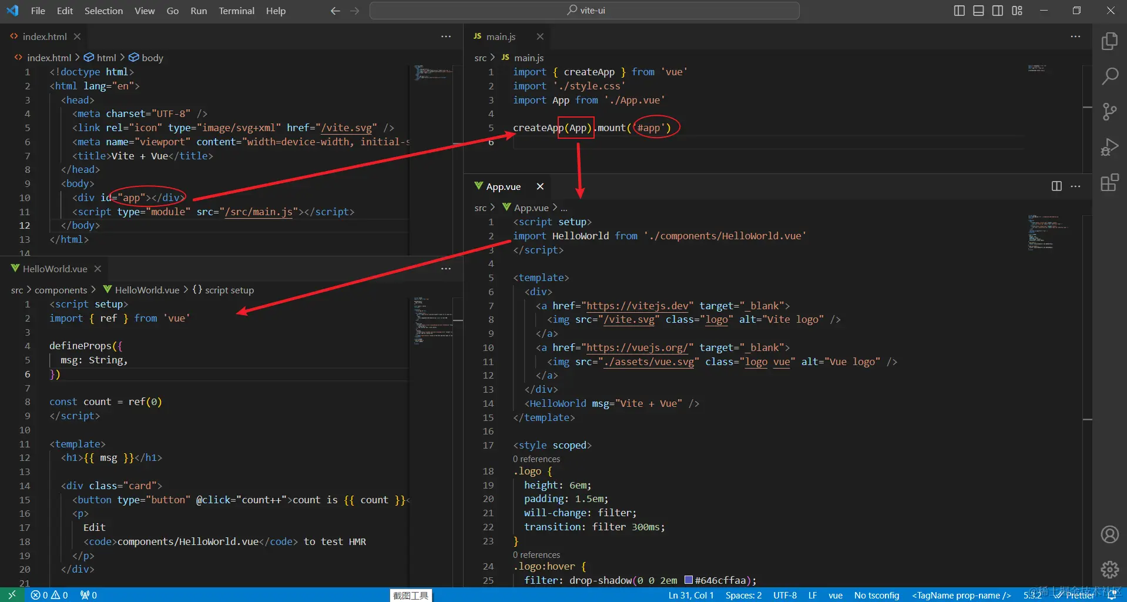Image resolution: width=1127 pixels, height=602 pixels.
Task: Toggle the primary side bar layout button
Action: [959, 11]
